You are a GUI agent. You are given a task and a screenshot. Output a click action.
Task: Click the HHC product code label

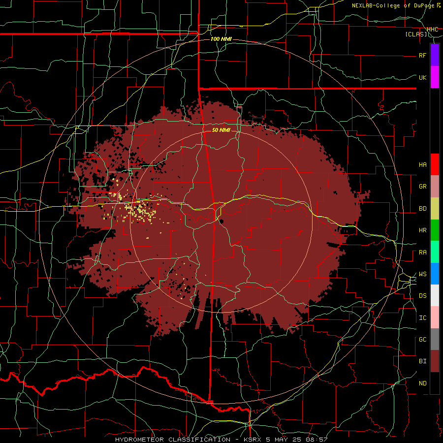tap(432, 30)
